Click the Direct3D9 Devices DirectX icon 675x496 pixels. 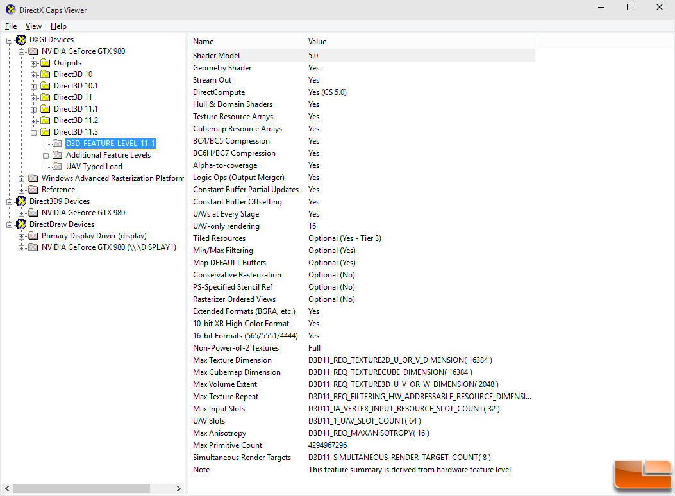(x=21, y=201)
